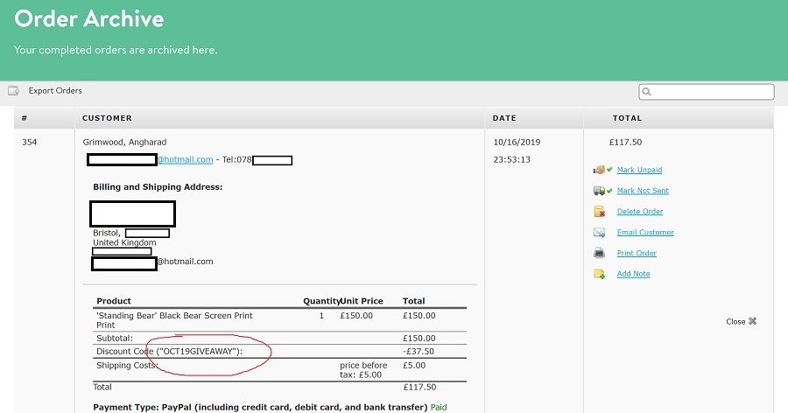Viewport: 788px width, 413px height.
Task: Click the unit price £150.00
Action: click(356, 316)
